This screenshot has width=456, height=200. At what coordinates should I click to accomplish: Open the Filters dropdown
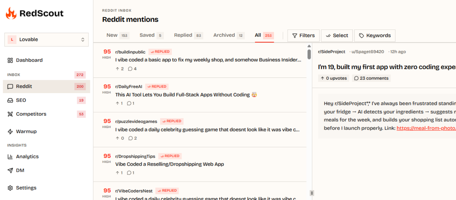pos(303,36)
